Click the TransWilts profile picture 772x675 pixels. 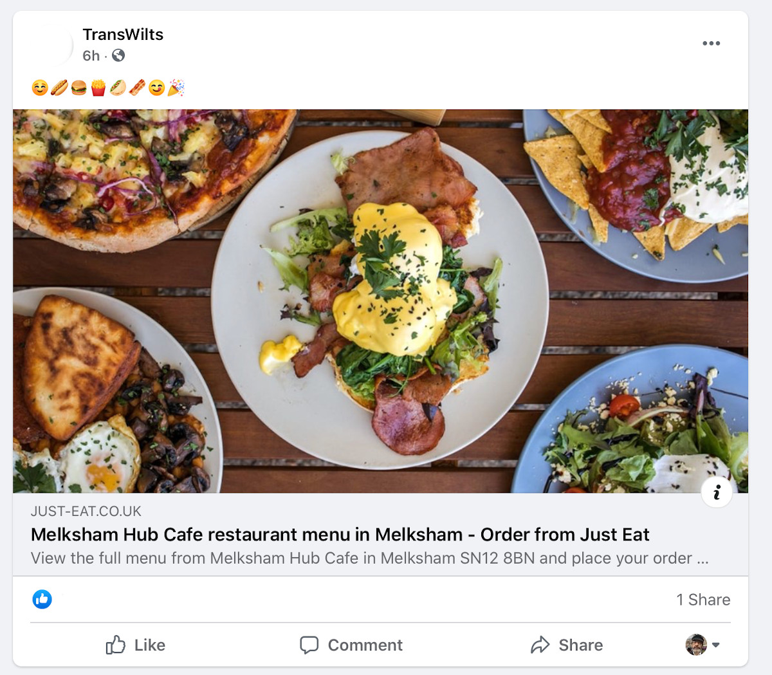tap(52, 44)
